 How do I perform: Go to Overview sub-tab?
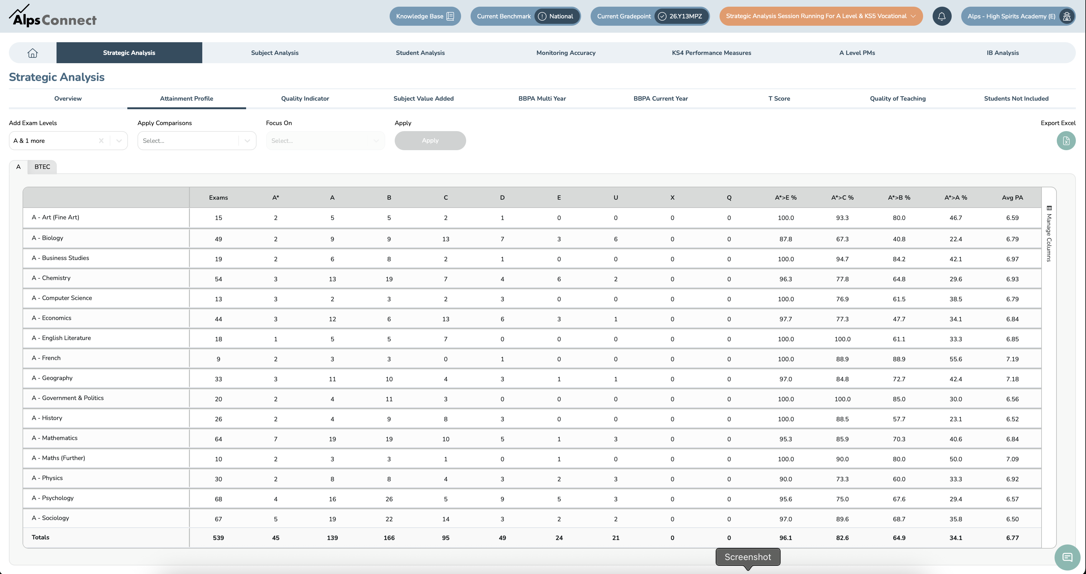click(x=68, y=99)
